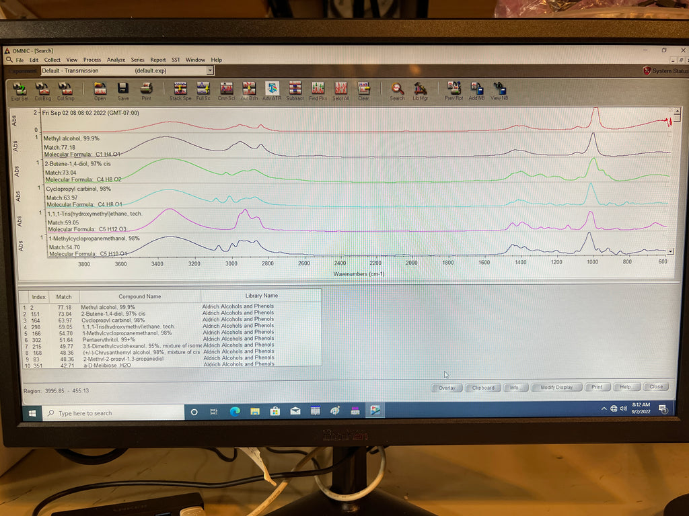Click the Col Bkg collect background icon

42,91
